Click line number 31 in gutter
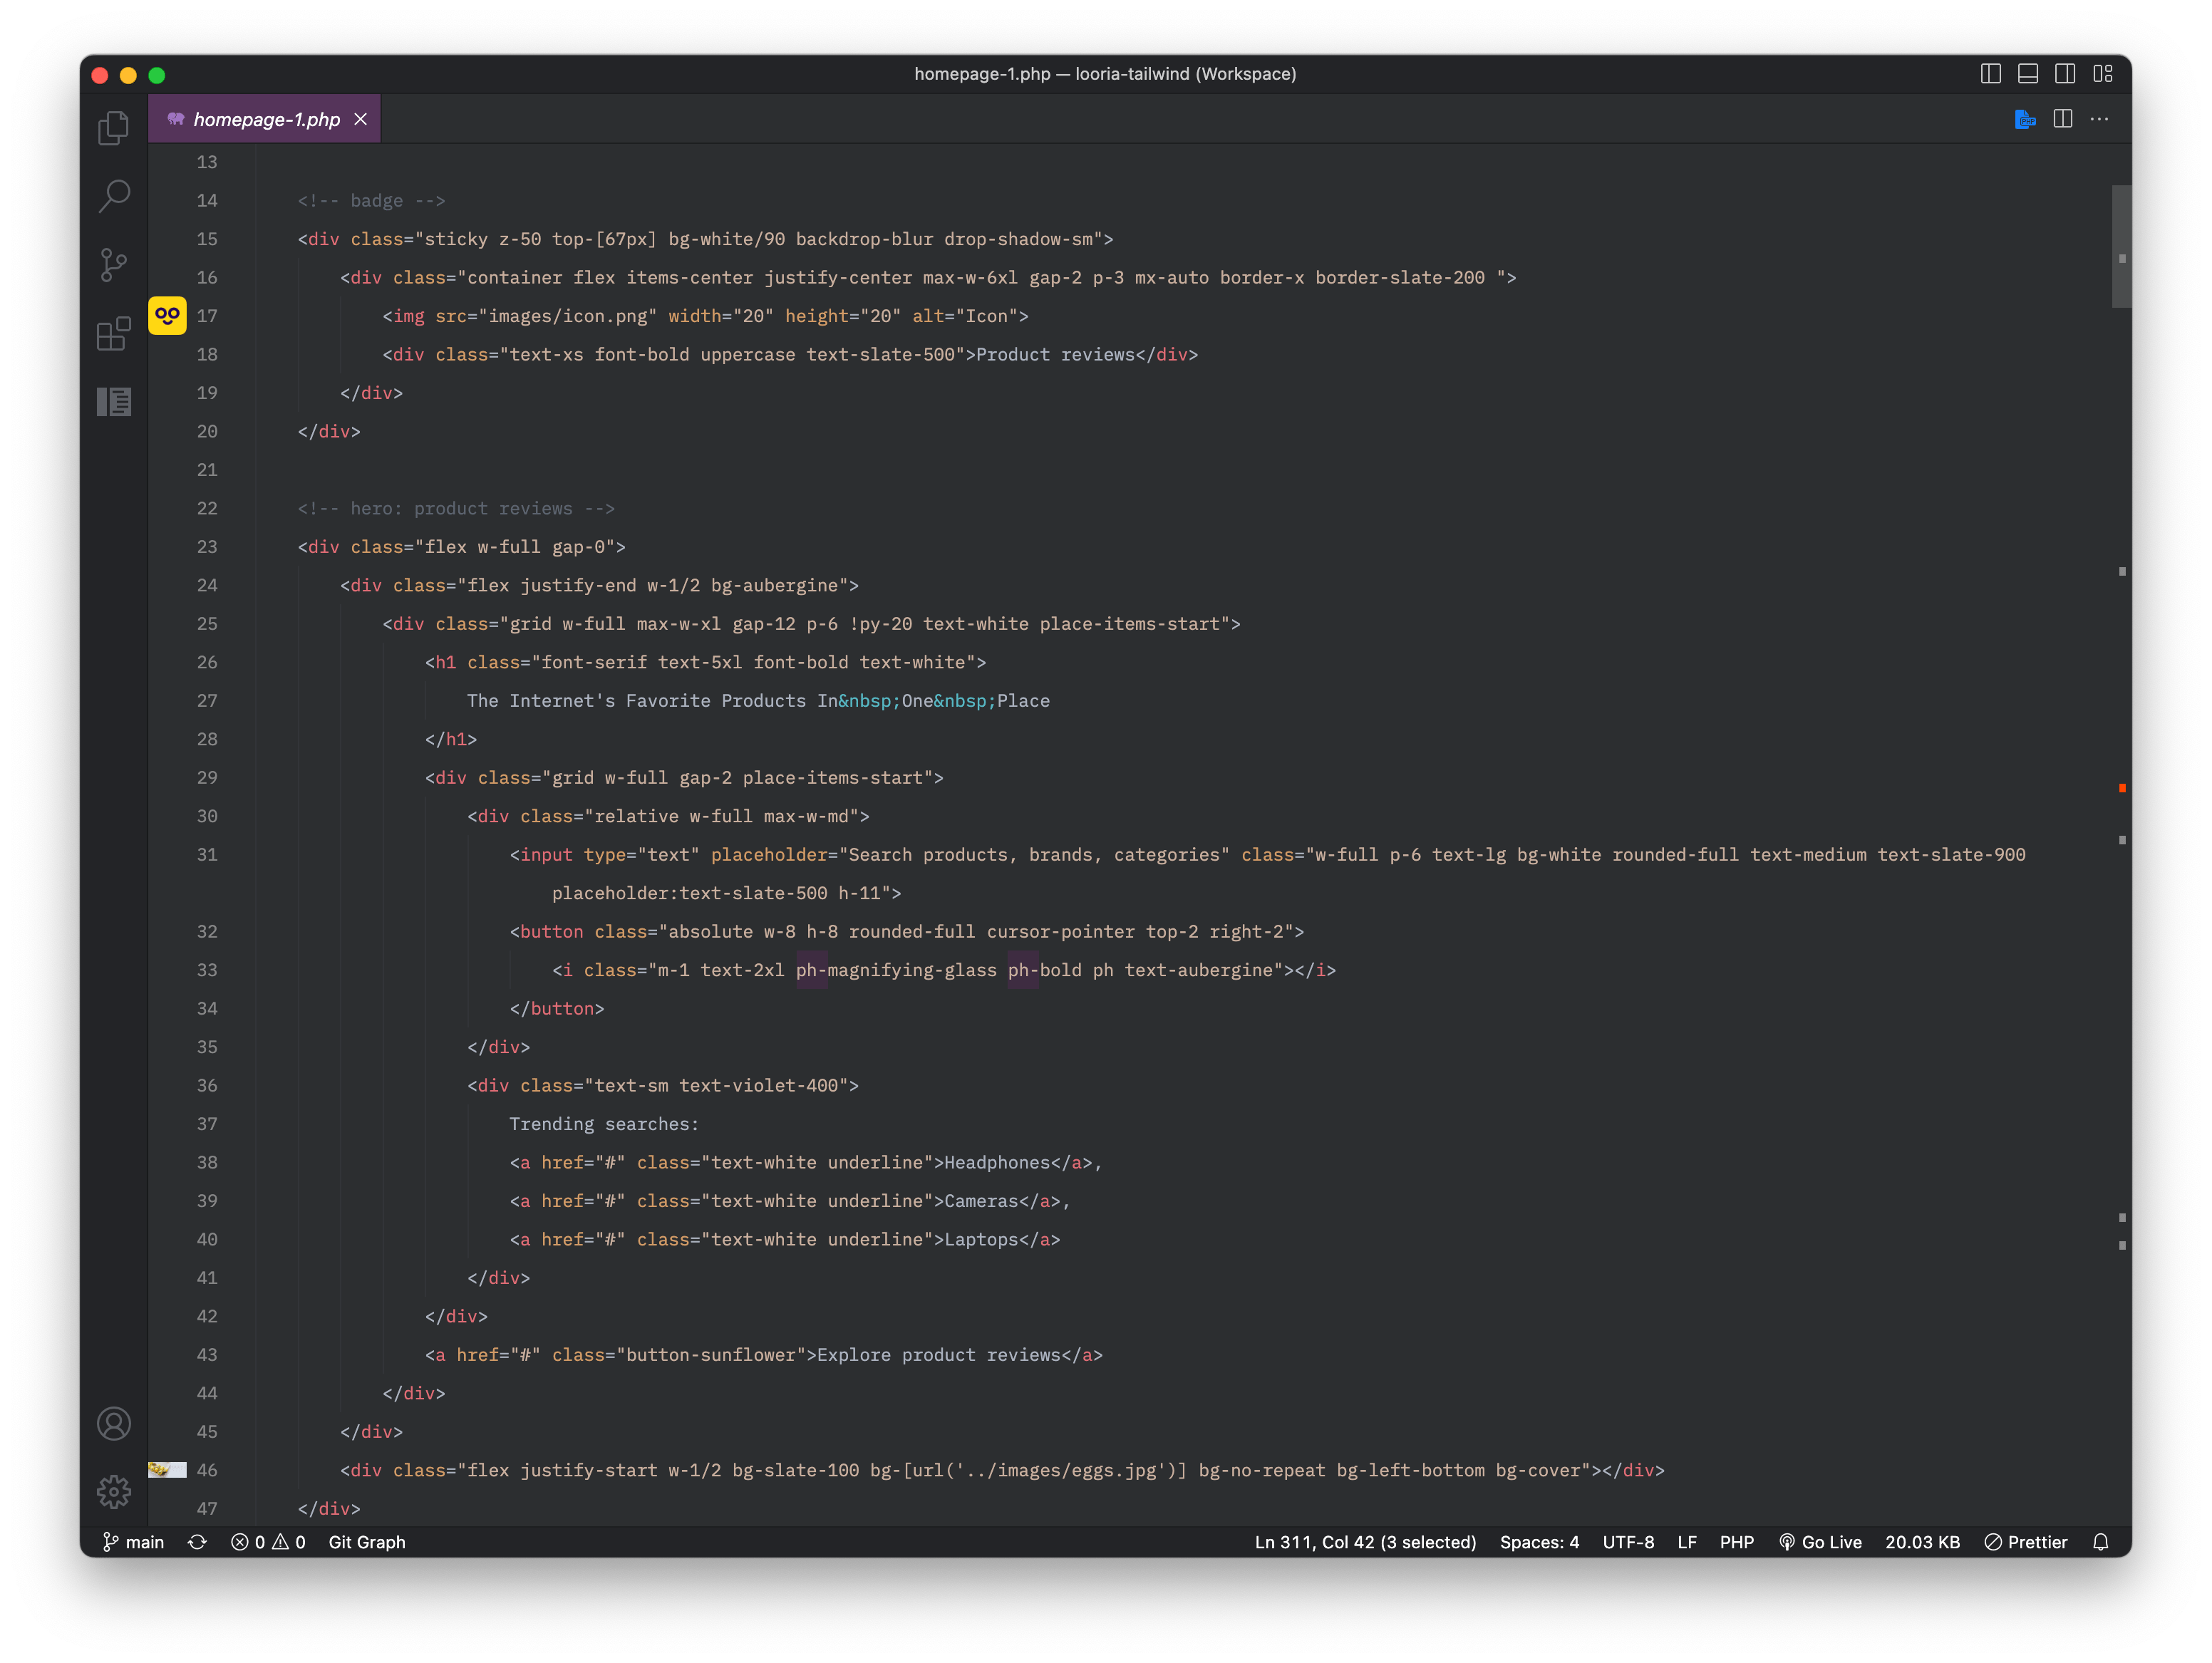 coord(207,854)
